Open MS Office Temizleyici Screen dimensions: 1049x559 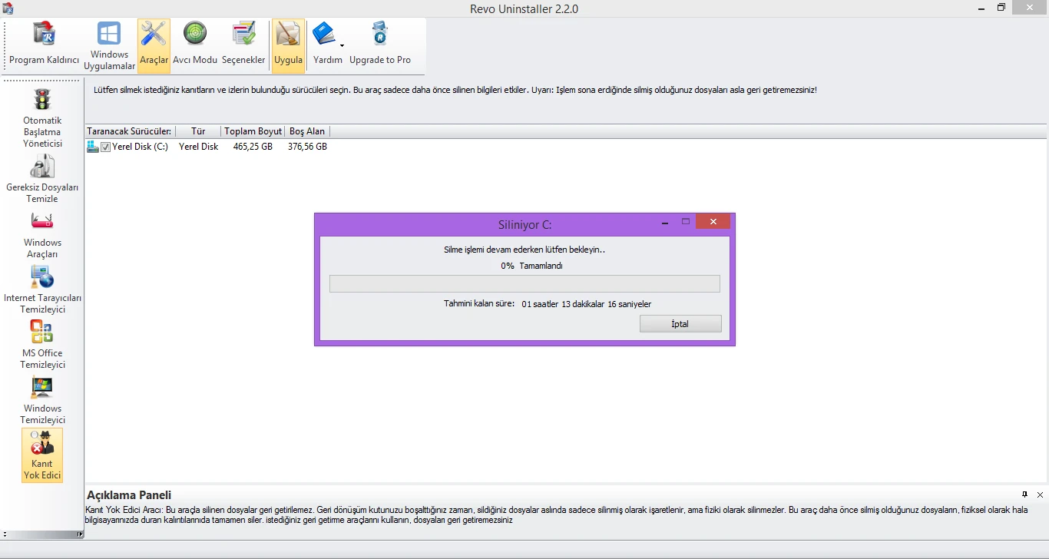pyautogui.click(x=42, y=344)
